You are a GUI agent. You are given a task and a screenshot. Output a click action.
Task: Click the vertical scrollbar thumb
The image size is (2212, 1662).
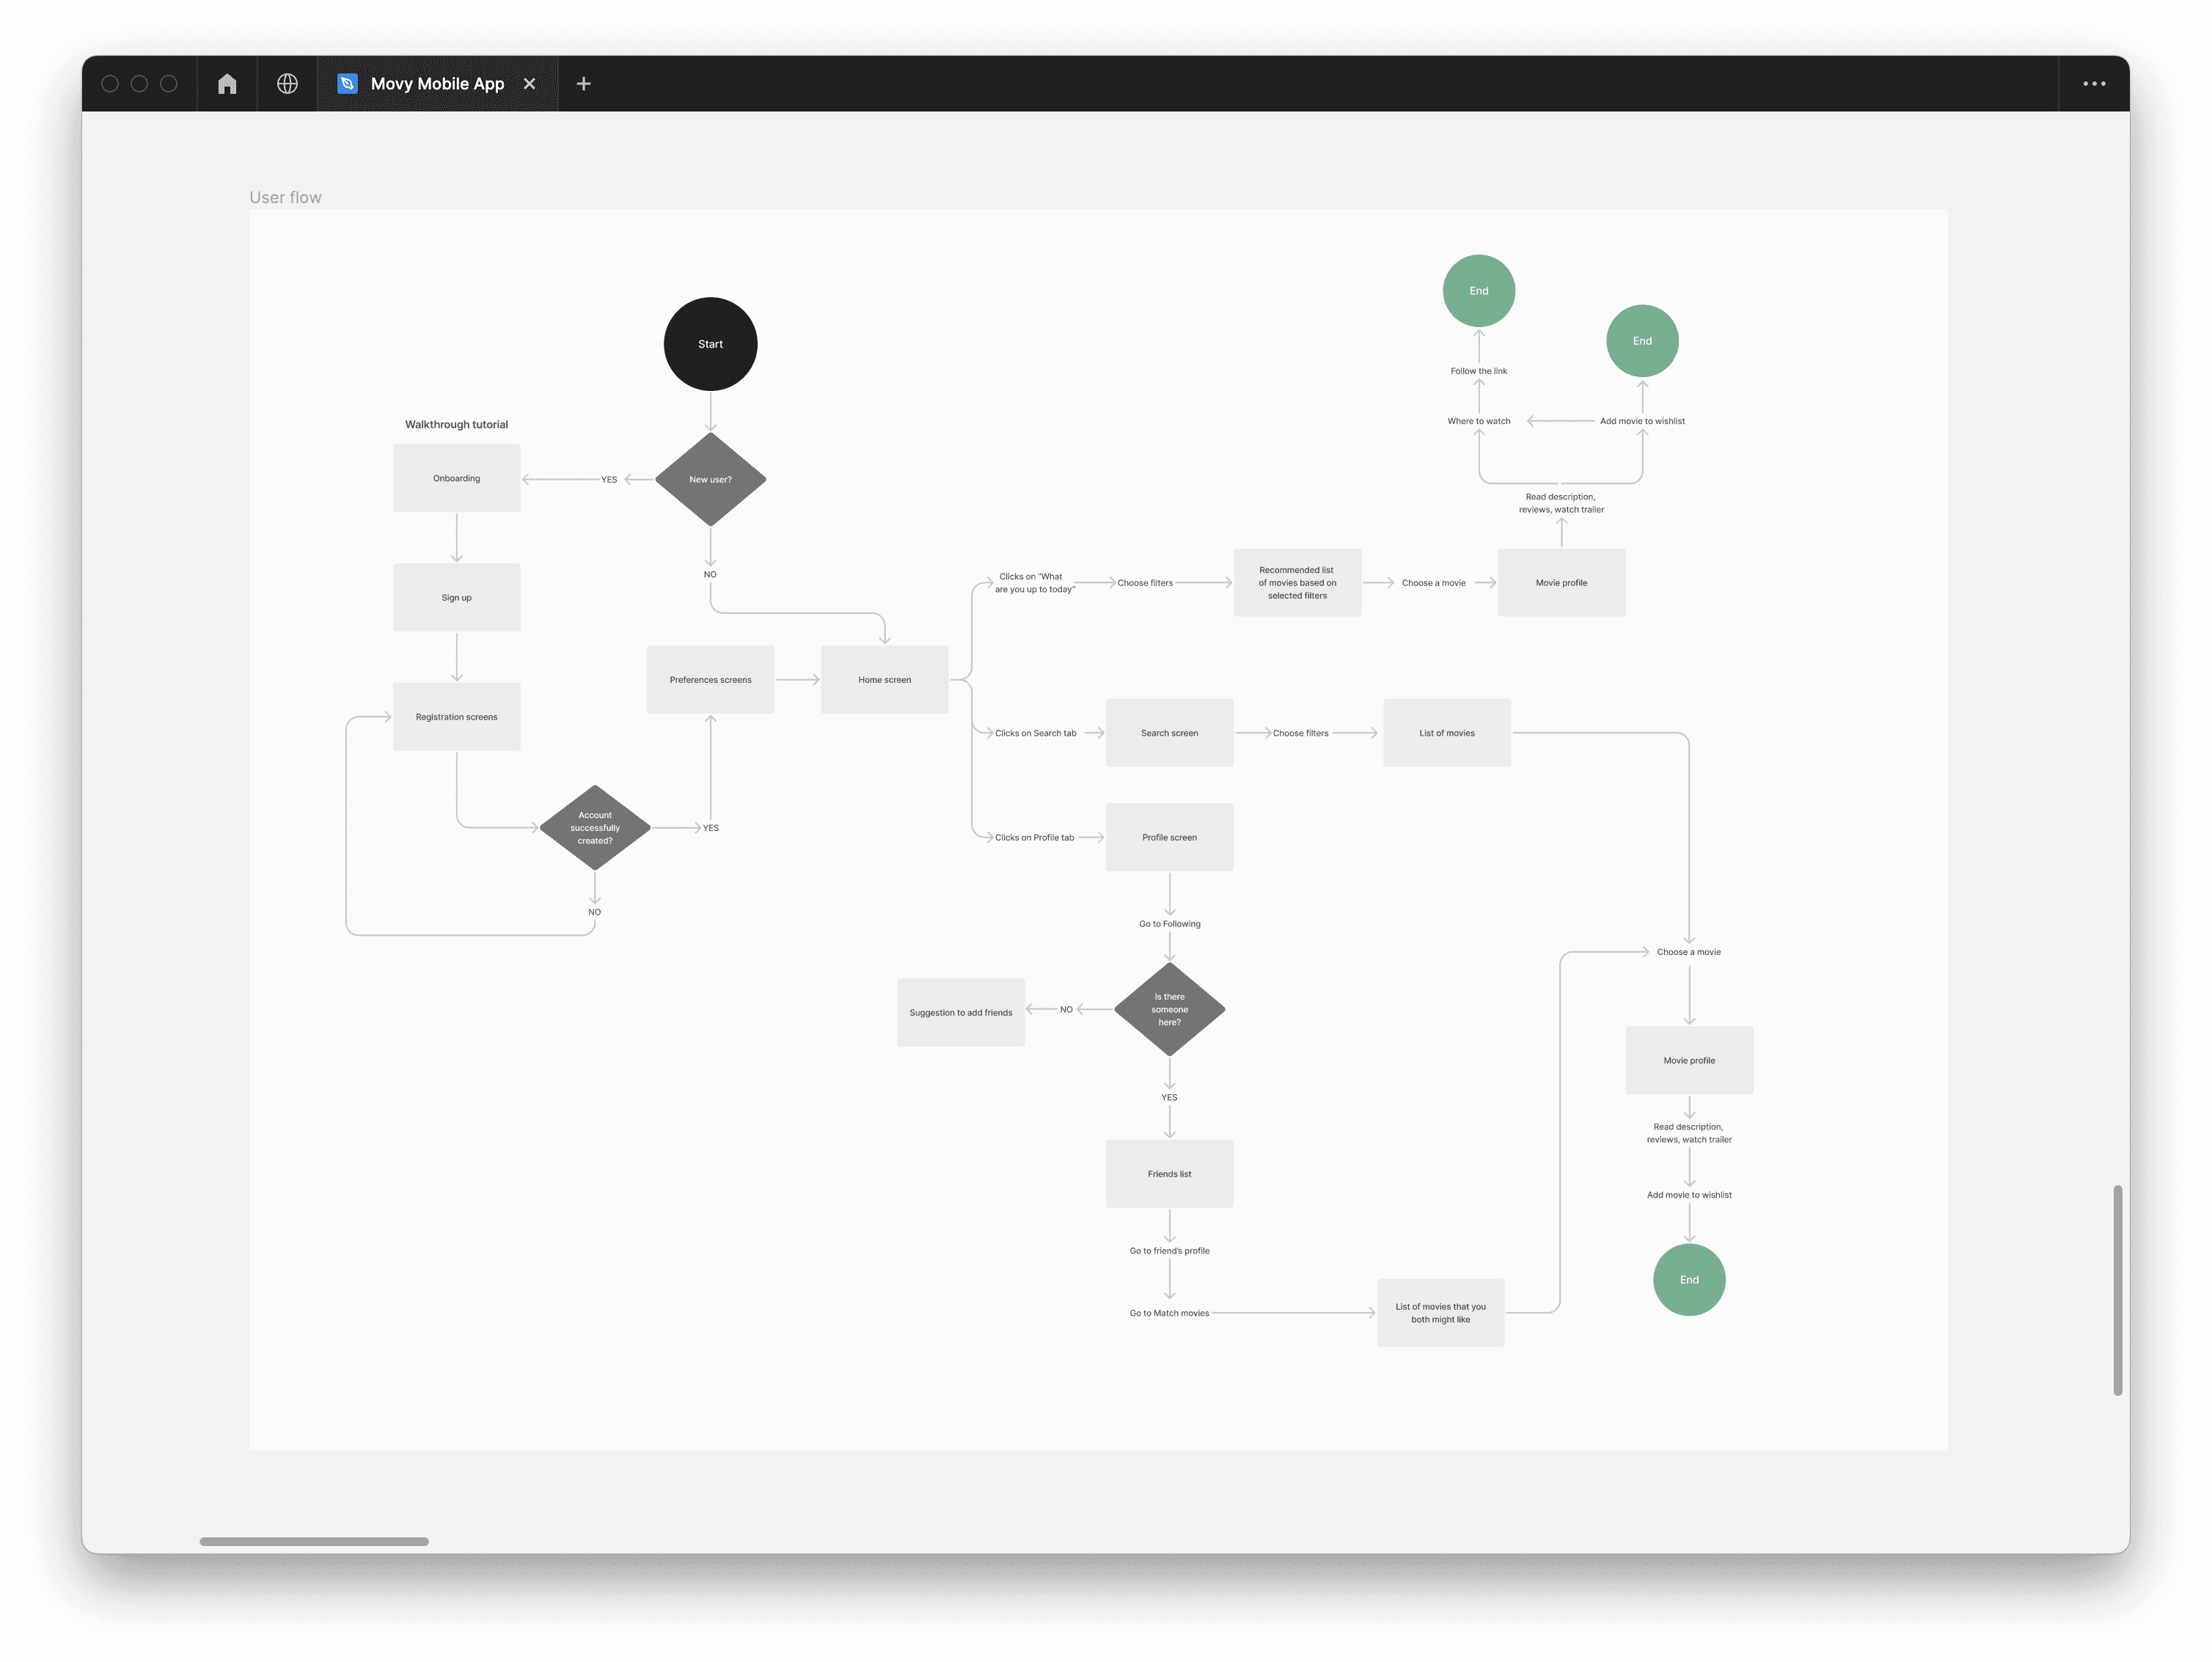(x=2117, y=1290)
